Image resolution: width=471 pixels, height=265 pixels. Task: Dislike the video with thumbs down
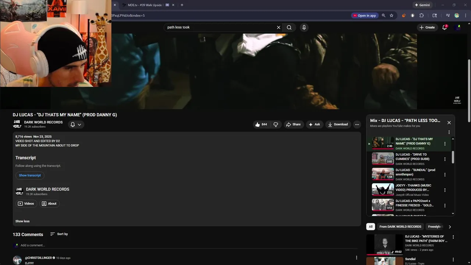pyautogui.click(x=276, y=124)
